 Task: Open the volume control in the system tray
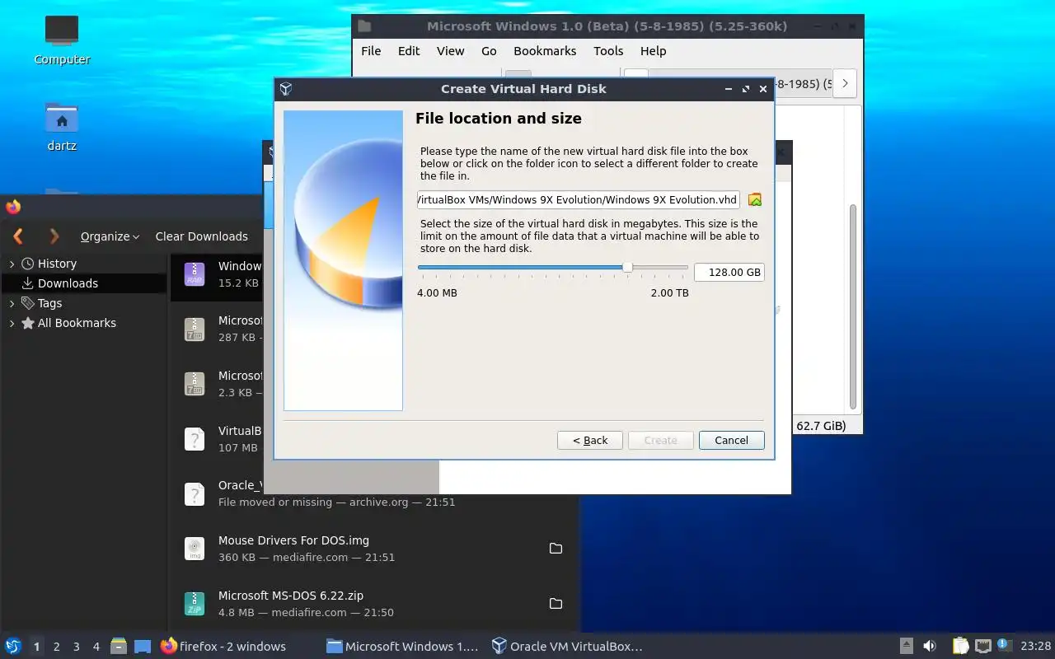pyautogui.click(x=930, y=647)
